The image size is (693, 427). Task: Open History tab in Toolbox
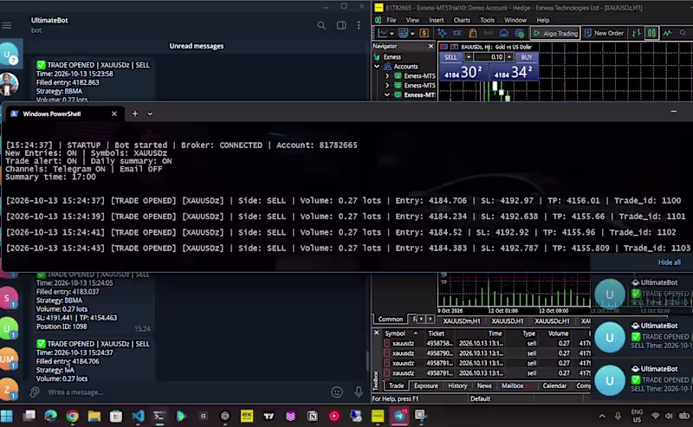[x=457, y=385]
